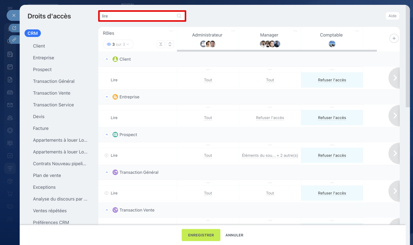Screen dimensions: 413x245
Task: Expand all sections icon in Rôles header
Action: 170,44
